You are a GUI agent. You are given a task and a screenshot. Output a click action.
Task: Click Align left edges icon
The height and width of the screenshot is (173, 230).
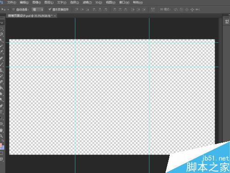(x=94, y=10)
